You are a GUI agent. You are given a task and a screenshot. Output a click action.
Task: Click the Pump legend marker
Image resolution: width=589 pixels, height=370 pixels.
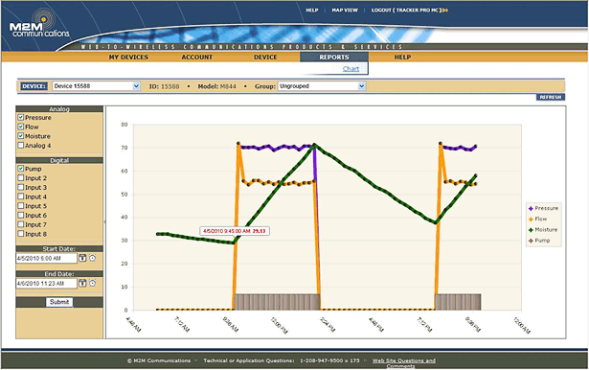coord(531,241)
